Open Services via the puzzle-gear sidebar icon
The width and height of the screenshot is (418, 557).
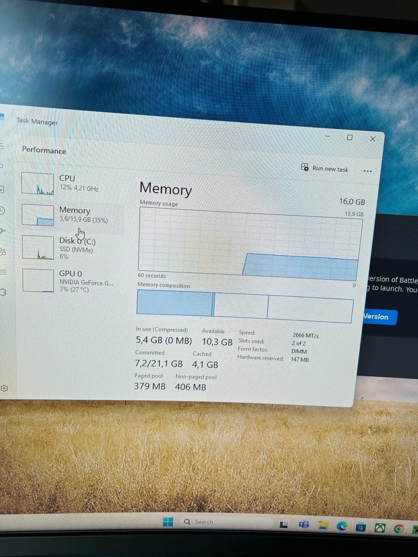pyautogui.click(x=3, y=292)
